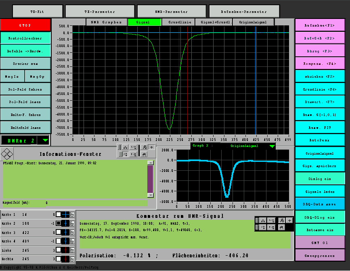Click the lock icon for the Rechts cursor
The width and height of the screenshot is (350, 271).
pyautogui.click(x=72, y=259)
